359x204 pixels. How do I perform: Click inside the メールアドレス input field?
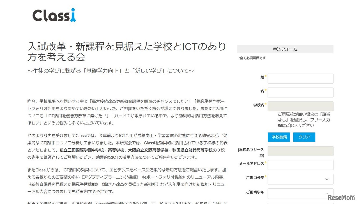pos(300,165)
